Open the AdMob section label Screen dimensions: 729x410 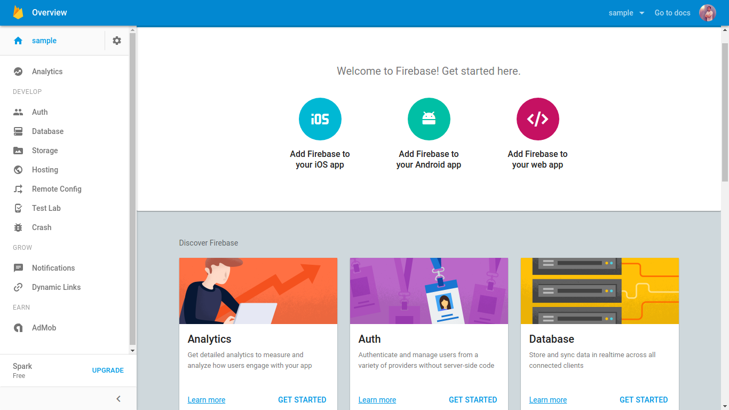pyautogui.click(x=44, y=328)
